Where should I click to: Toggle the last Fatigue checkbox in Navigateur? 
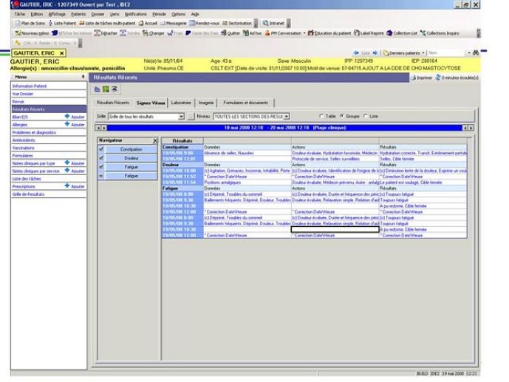coord(101,176)
